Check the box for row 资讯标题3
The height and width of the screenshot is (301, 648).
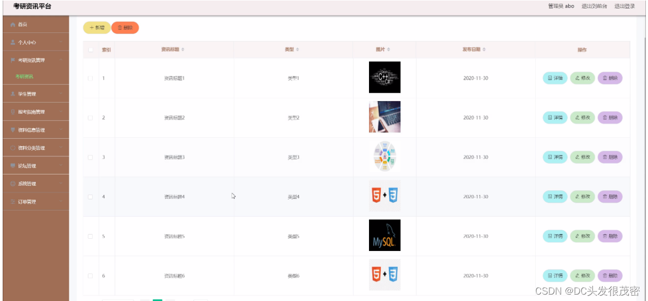(91, 157)
